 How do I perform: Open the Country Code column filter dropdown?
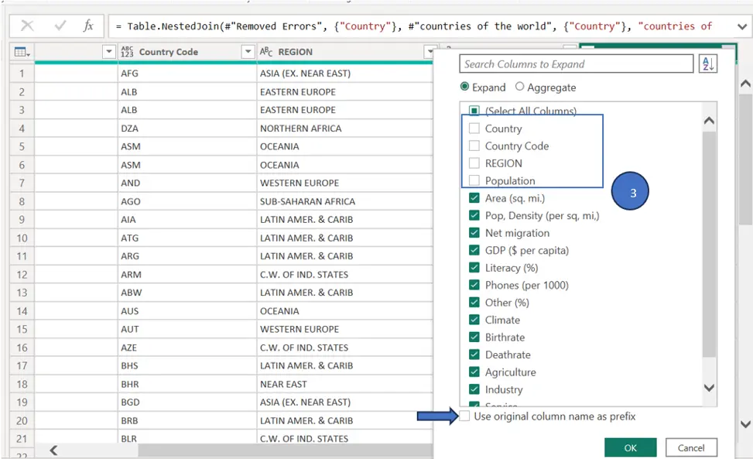[248, 51]
